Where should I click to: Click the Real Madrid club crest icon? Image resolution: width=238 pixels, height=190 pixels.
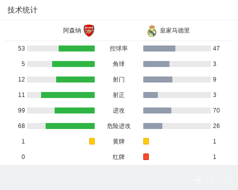tap(152, 31)
